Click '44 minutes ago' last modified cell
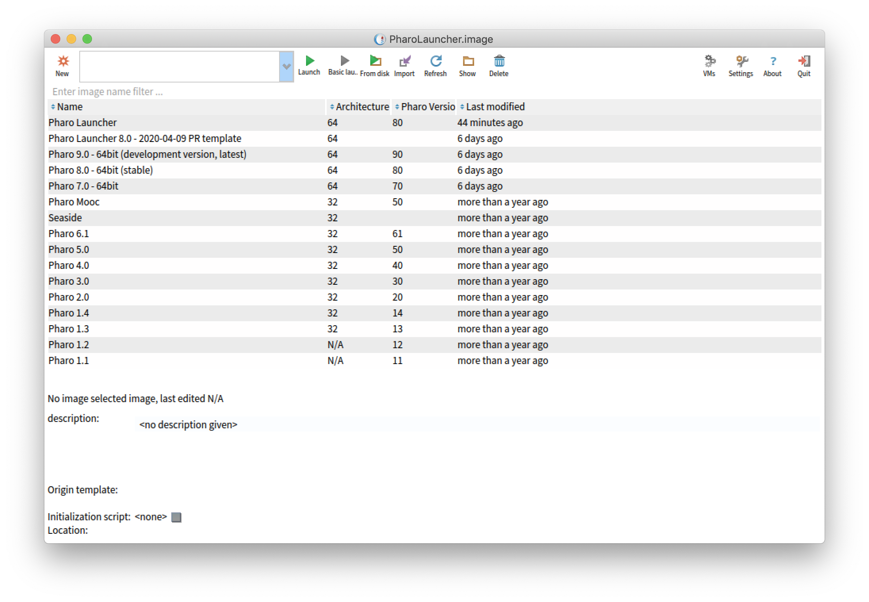 click(x=490, y=123)
